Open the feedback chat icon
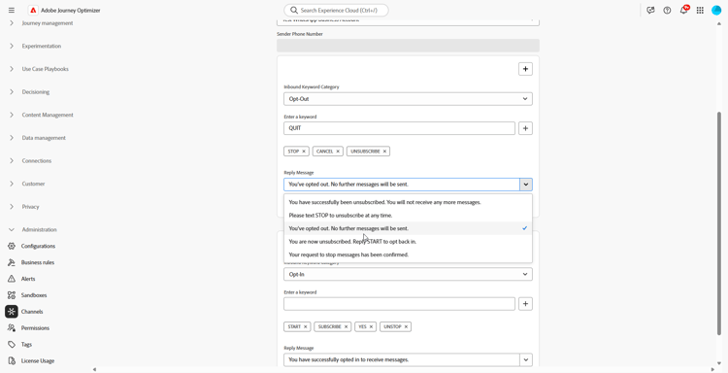This screenshot has width=728, height=373. [650, 11]
